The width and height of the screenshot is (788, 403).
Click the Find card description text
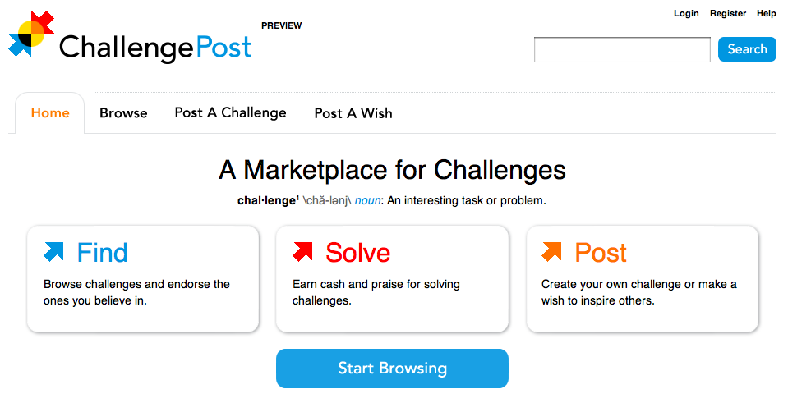point(136,292)
